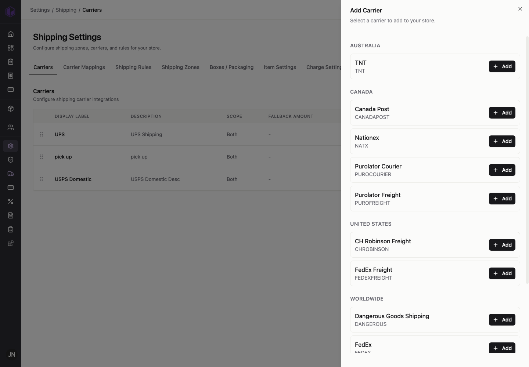
Task: Open the customers people icon in sidebar
Action: 11,127
